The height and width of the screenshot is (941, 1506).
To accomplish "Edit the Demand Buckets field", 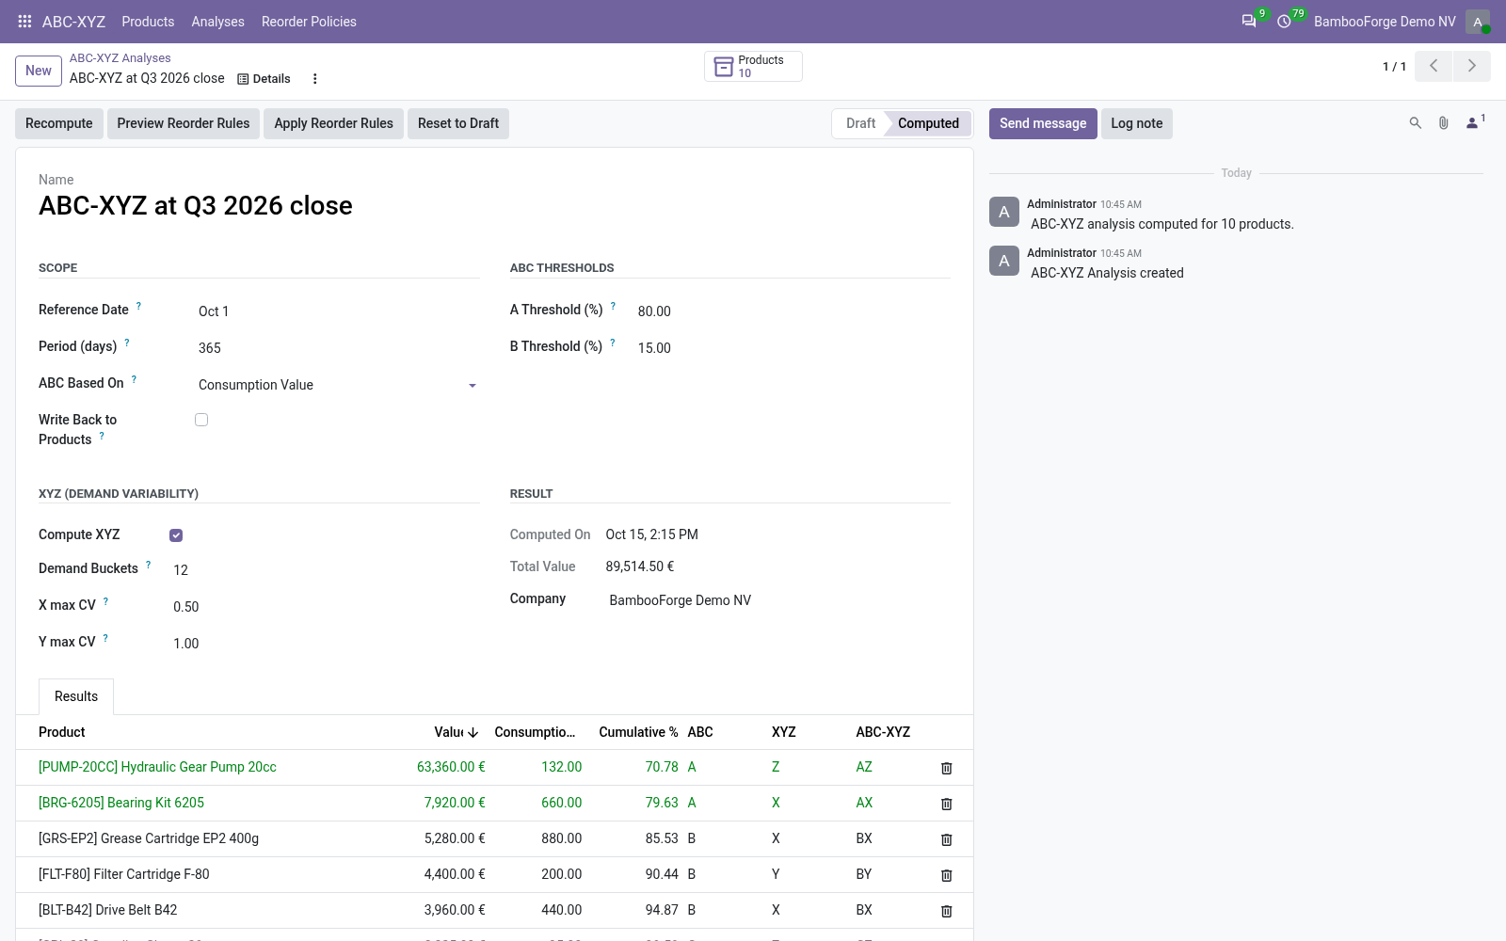I will [326, 570].
